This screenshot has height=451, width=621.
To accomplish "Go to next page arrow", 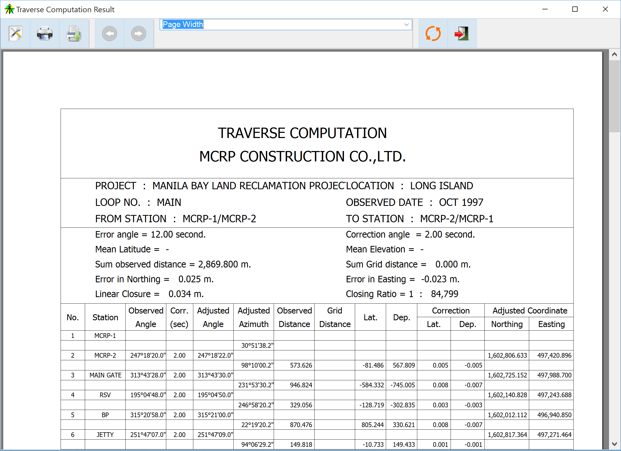I will tap(139, 34).
